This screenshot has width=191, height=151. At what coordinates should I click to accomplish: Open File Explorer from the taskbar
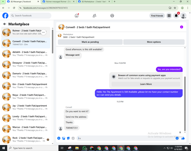[x=77, y=148]
